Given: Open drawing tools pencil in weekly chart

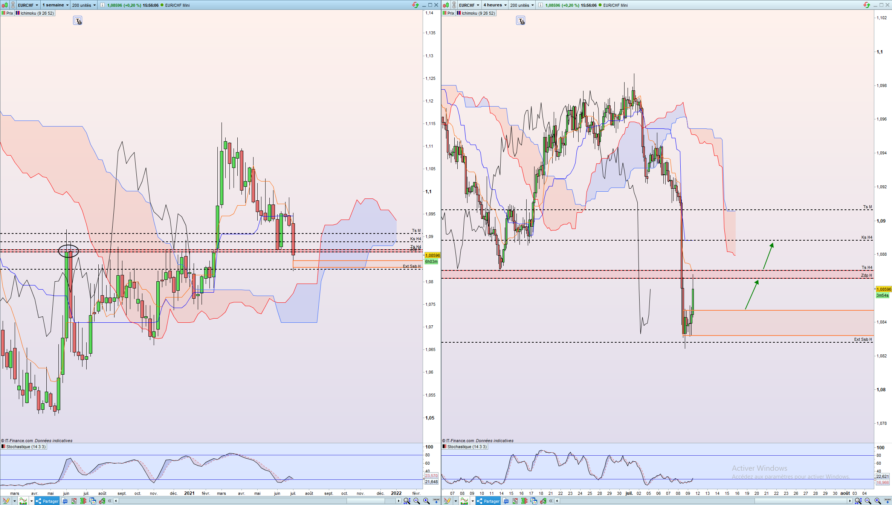Looking at the screenshot, I should click(x=6, y=501).
